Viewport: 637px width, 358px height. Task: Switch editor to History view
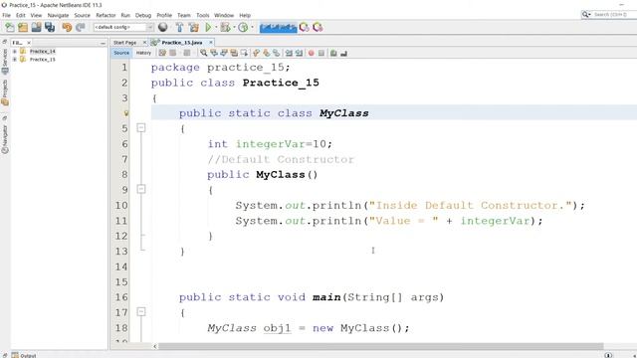(143, 53)
